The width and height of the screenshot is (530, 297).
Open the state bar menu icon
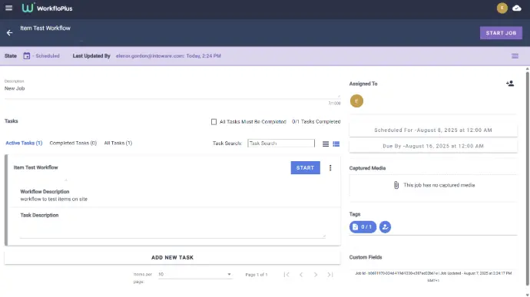coord(515,56)
